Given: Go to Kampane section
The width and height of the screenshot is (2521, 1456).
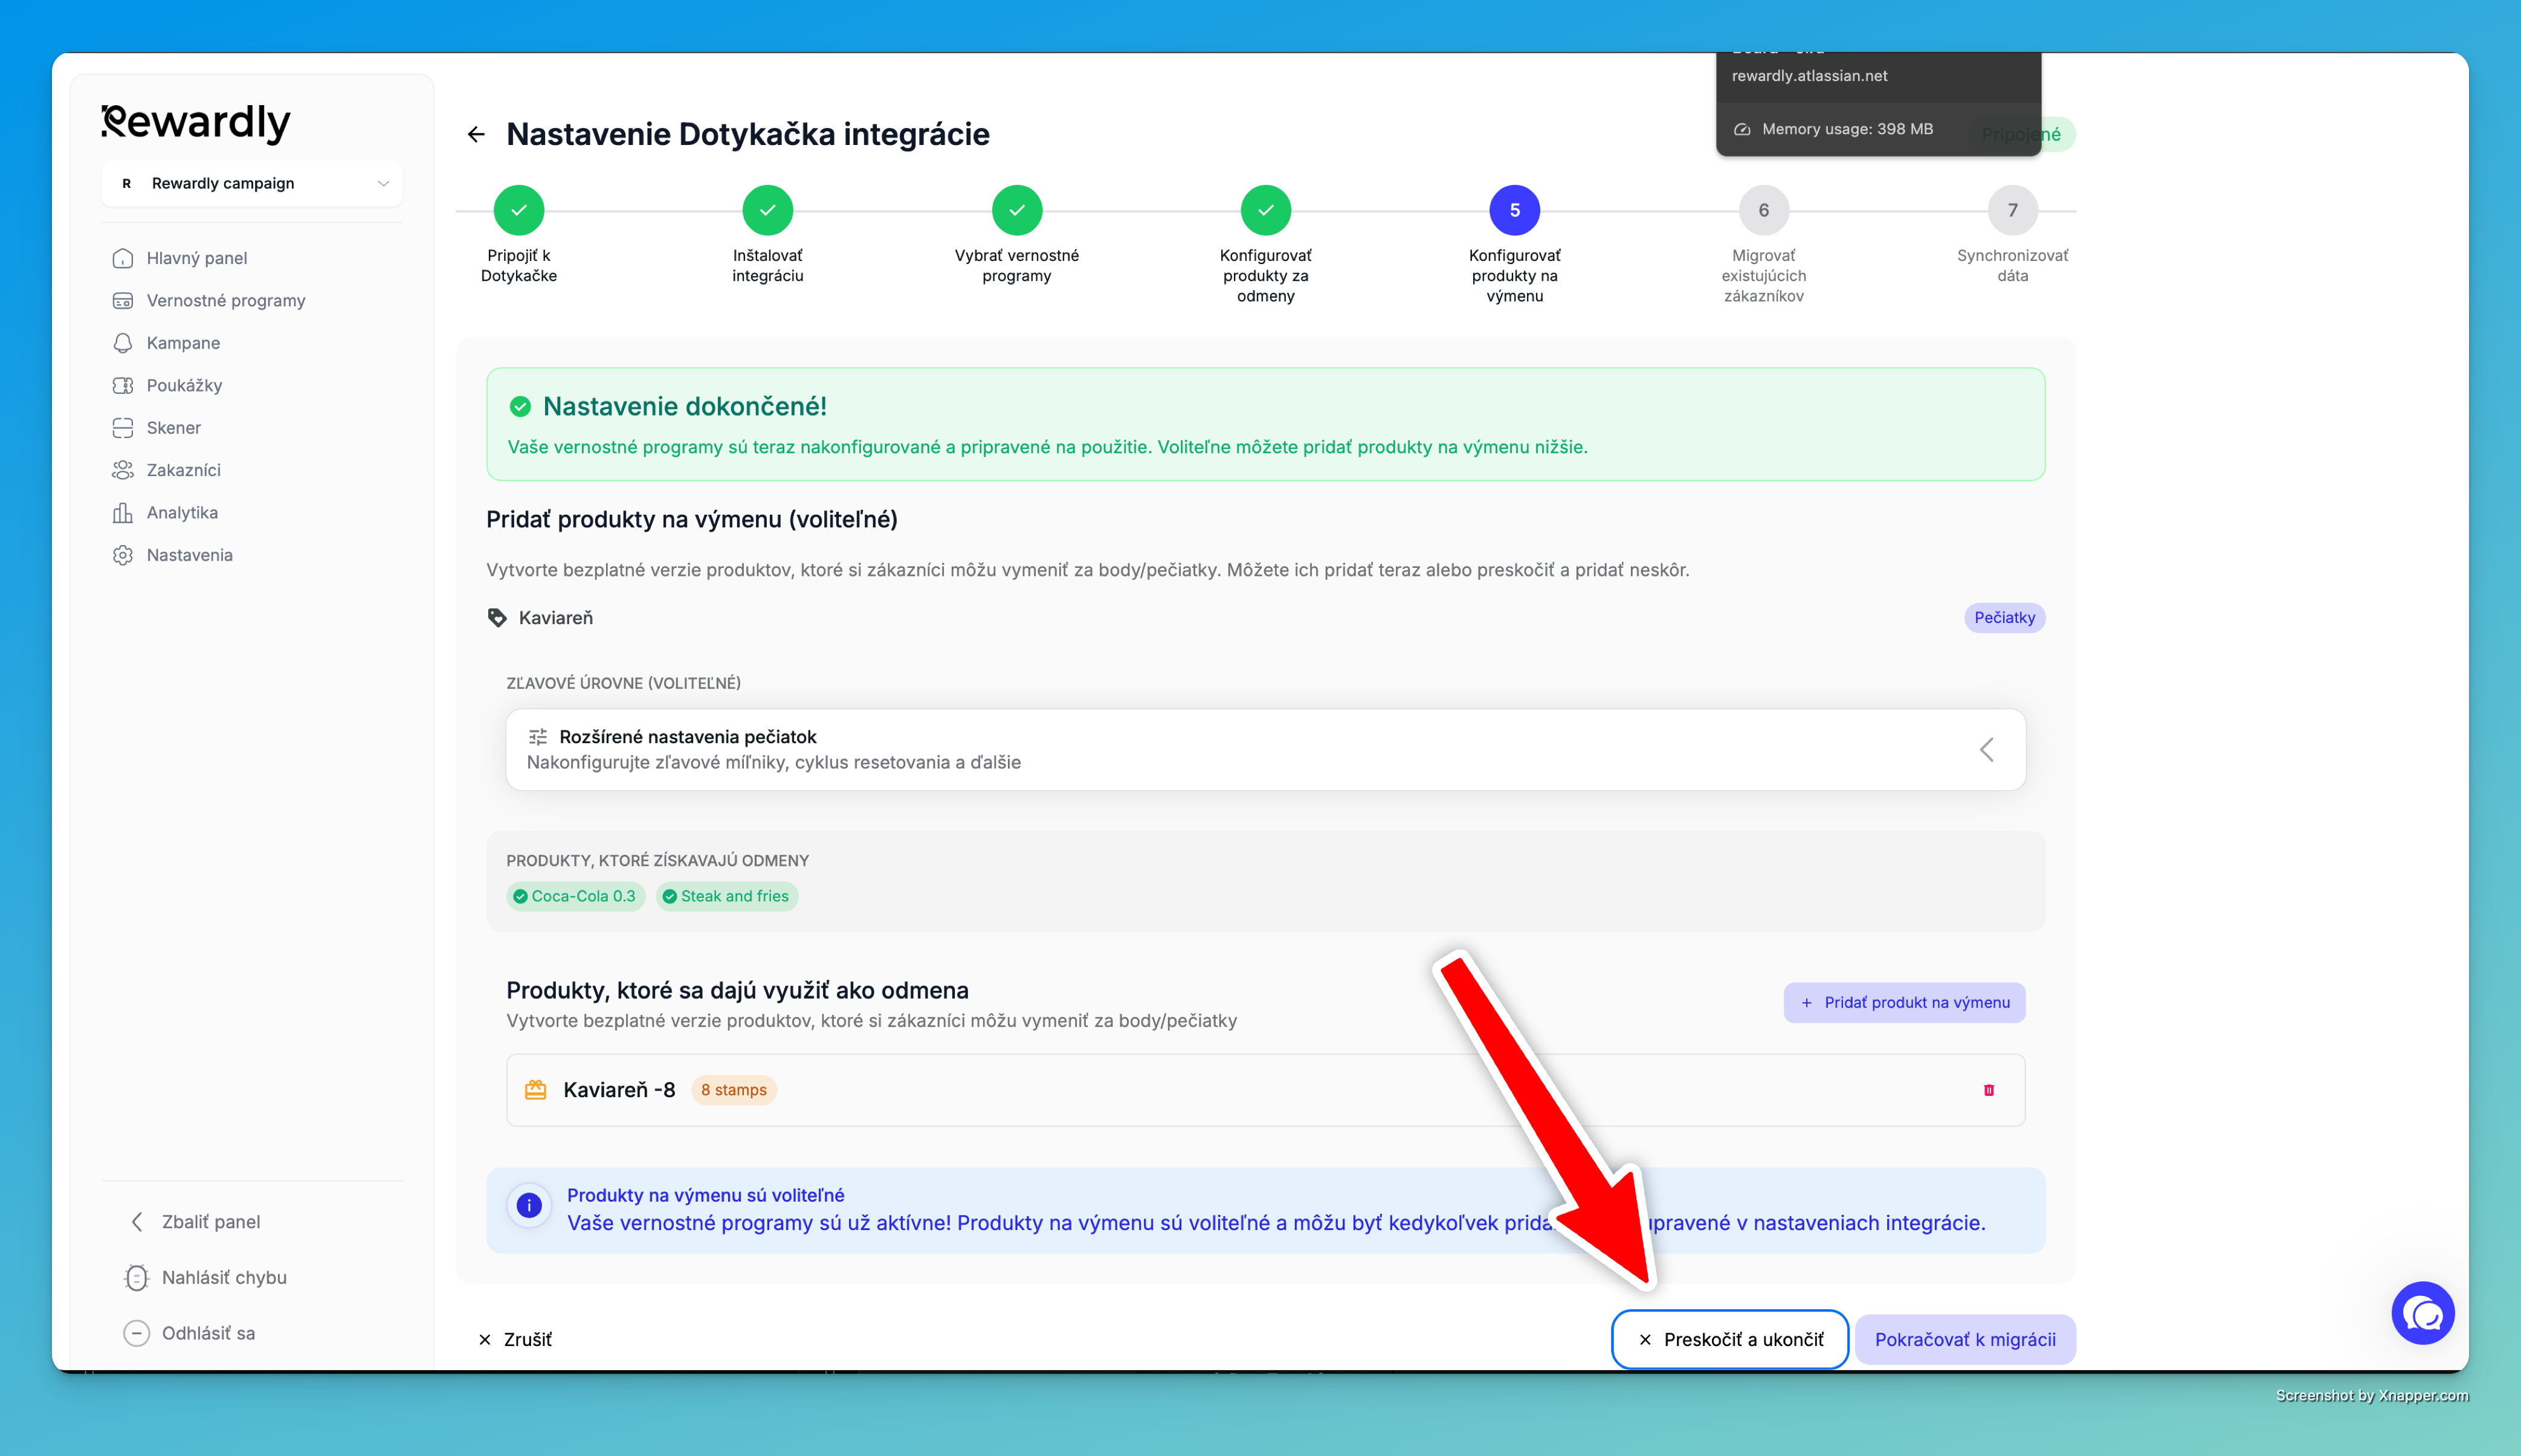Looking at the screenshot, I should [x=183, y=343].
